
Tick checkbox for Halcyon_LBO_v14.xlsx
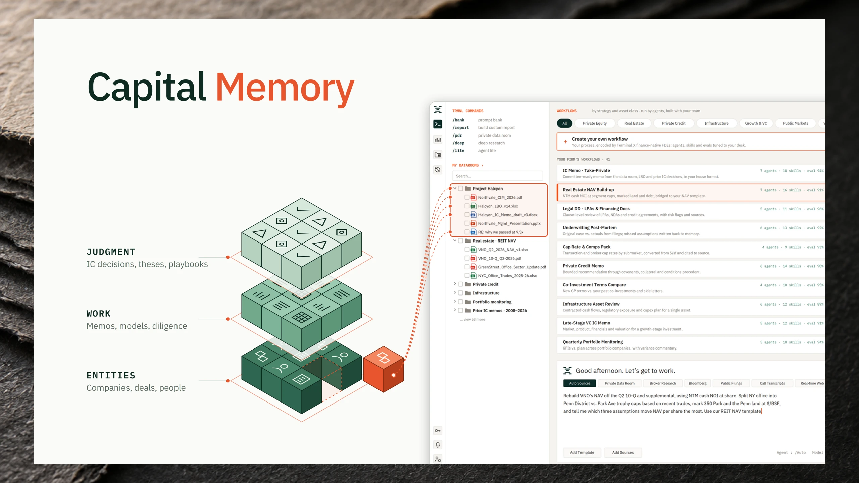click(467, 206)
